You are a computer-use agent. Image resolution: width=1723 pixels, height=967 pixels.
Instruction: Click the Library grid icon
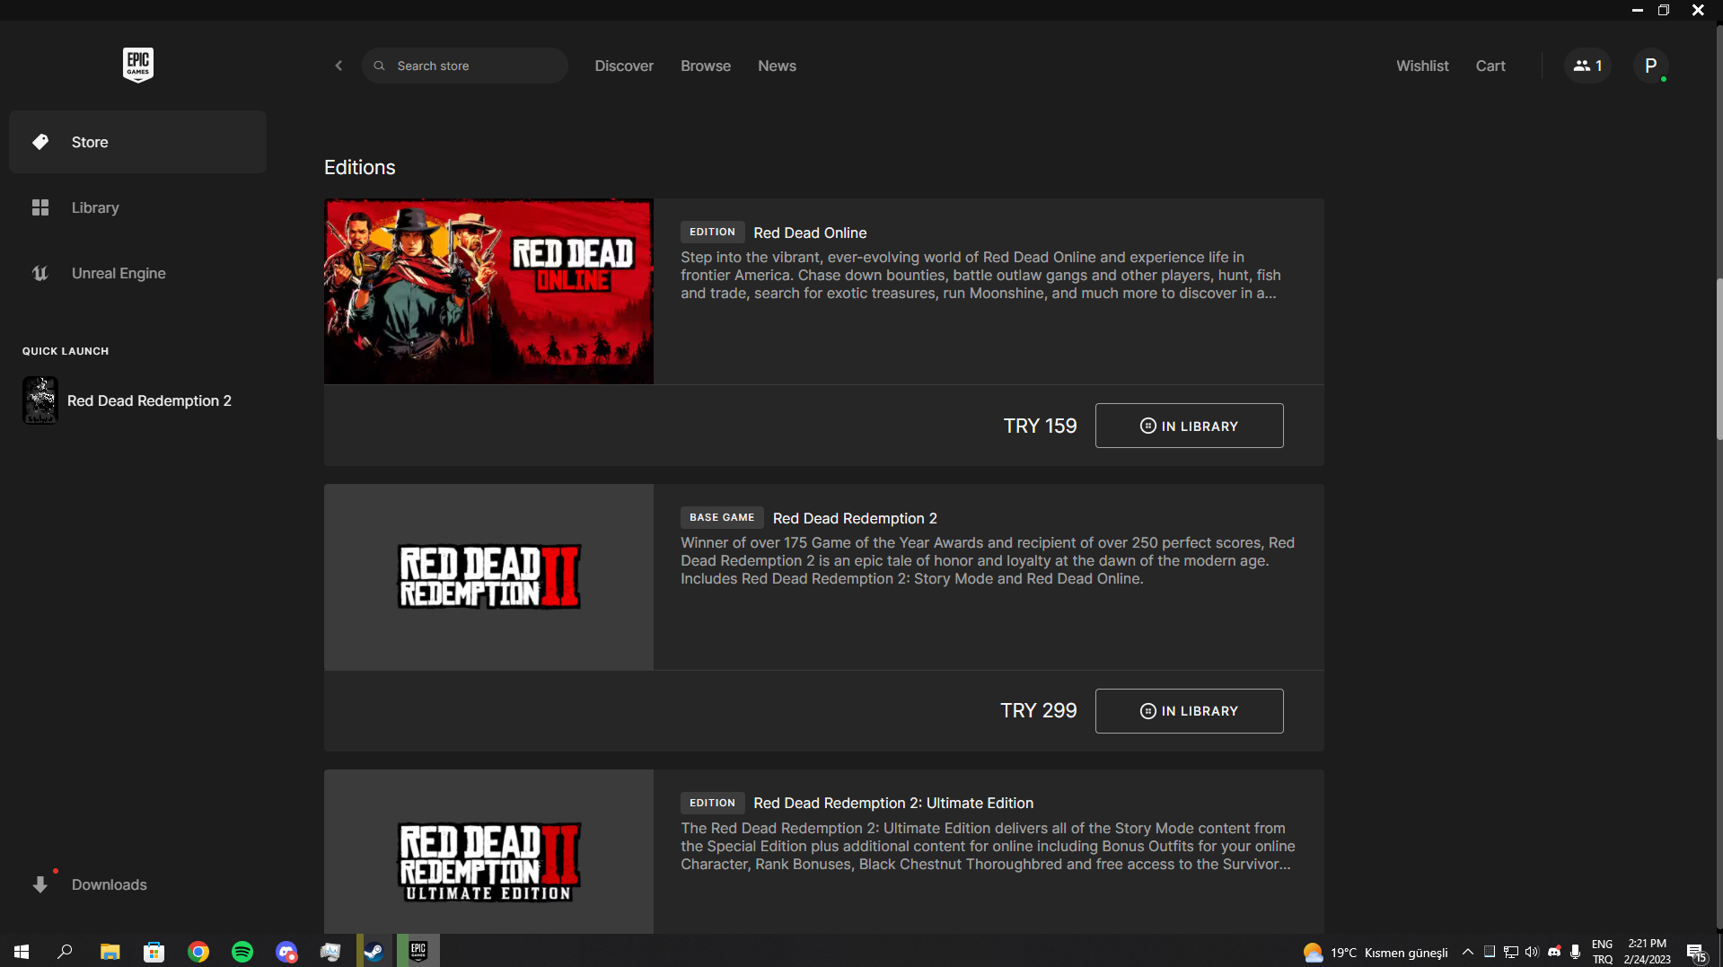[x=40, y=207]
